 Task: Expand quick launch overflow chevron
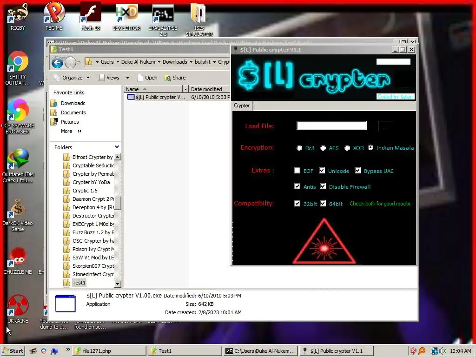(x=68, y=350)
